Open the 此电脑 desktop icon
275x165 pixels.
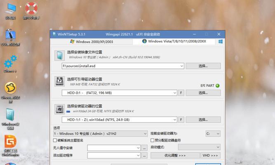(x=11, y=11)
